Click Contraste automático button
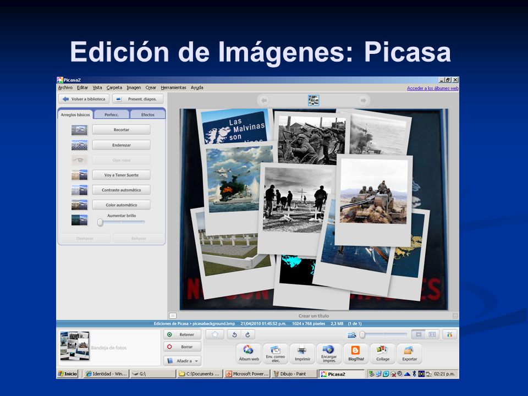The width and height of the screenshot is (528, 396). [121, 190]
